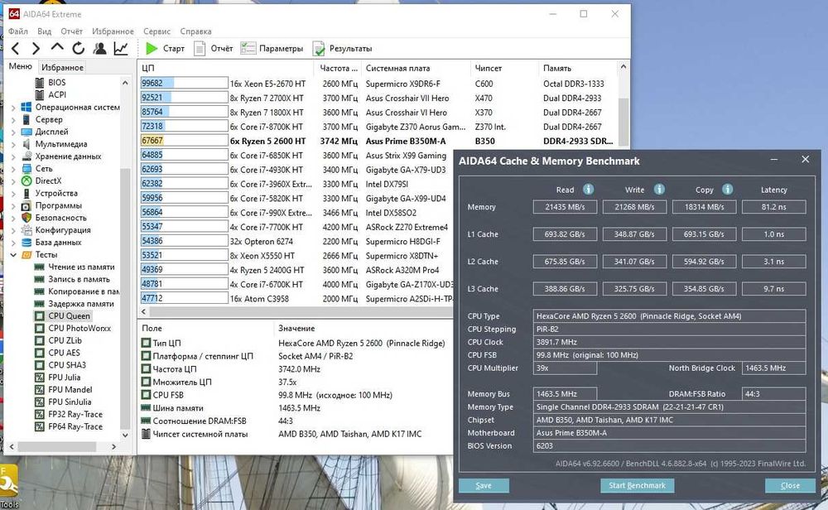
Task: Select the CPU SHA3 test
Action: [67, 365]
